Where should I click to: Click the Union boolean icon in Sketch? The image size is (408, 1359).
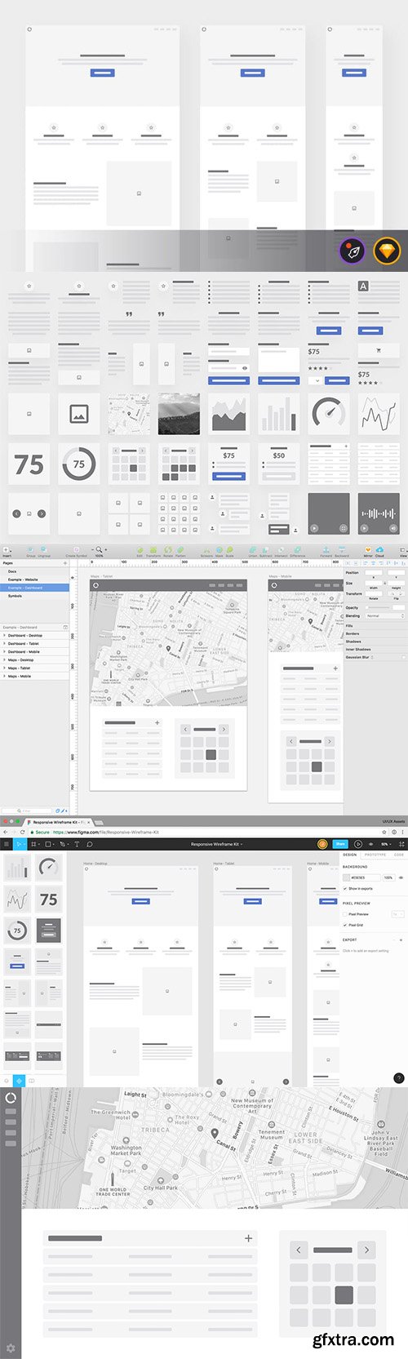pos(253,551)
